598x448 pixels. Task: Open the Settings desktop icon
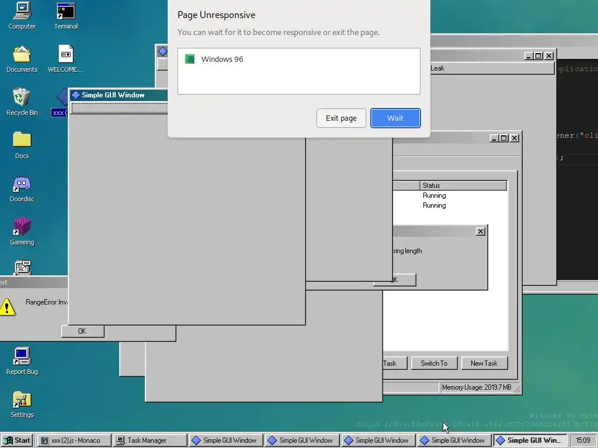(x=22, y=405)
